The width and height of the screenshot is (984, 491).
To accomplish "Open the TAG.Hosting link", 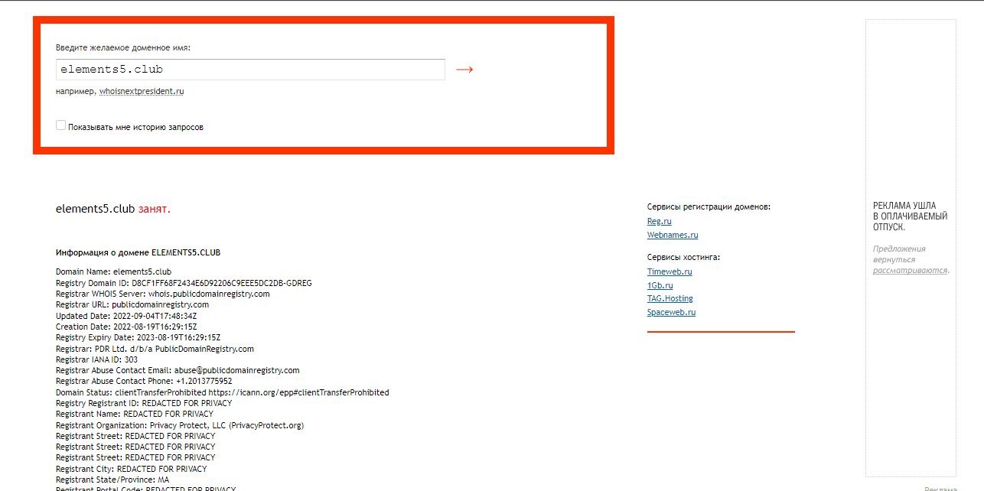I will [670, 298].
